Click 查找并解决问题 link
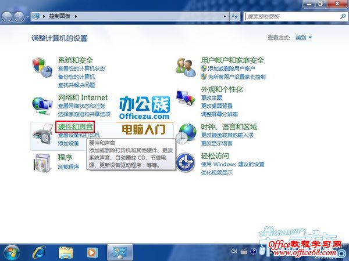Viewport: 349px width, 261px height. click(x=76, y=85)
